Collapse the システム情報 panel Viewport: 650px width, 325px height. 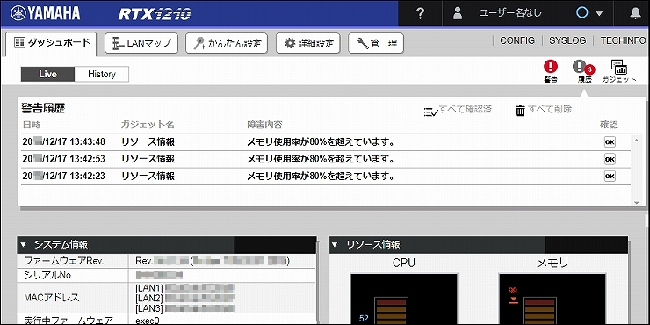tap(23, 244)
